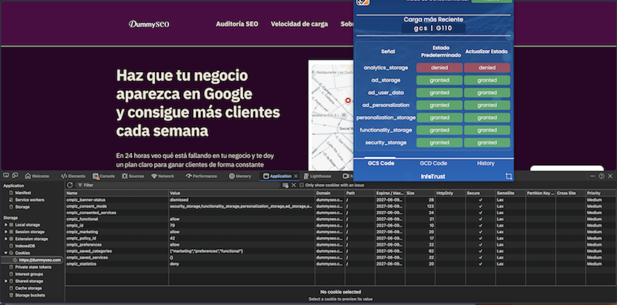
Task: Open the Welcome tab in DevTools
Action: (x=37, y=176)
